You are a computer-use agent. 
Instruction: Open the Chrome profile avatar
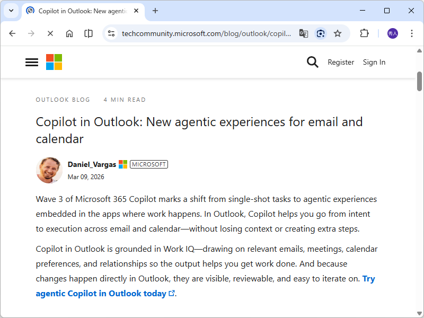pos(393,33)
